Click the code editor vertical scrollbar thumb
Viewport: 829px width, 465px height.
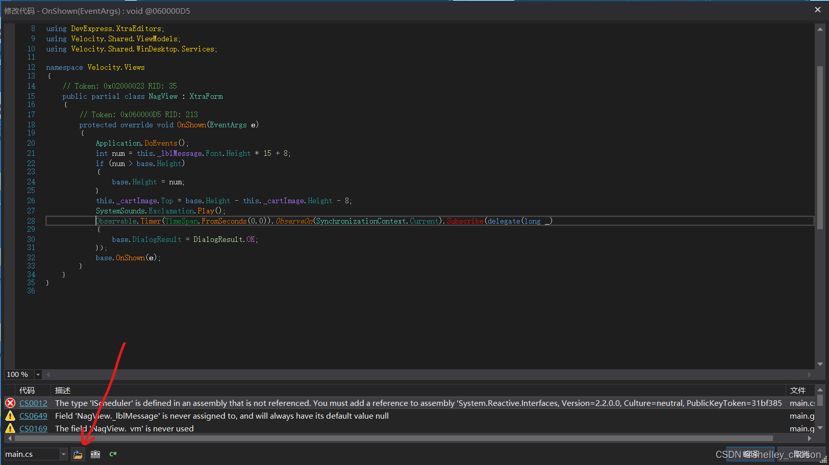pos(820,148)
